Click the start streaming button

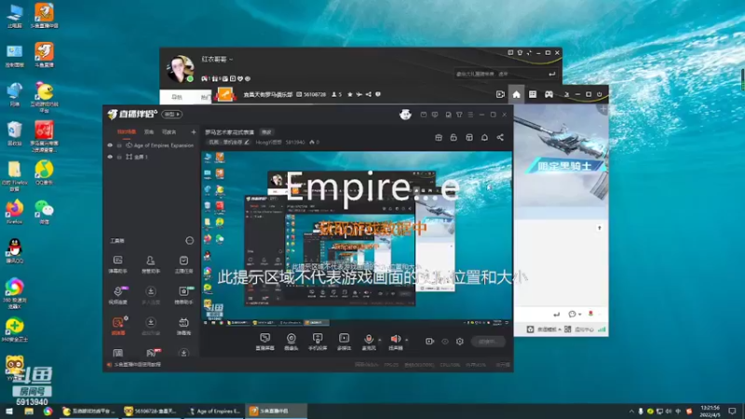(488, 341)
